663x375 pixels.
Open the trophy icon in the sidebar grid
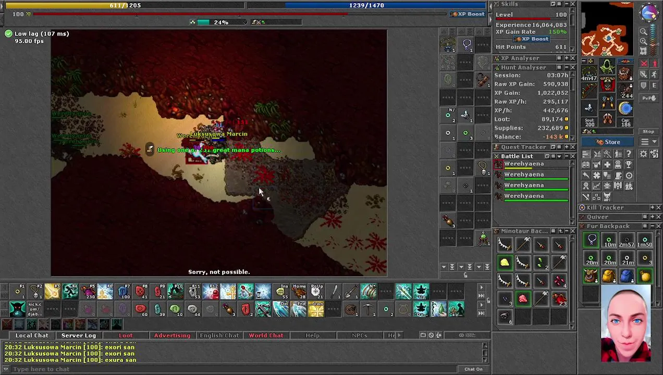(629, 165)
